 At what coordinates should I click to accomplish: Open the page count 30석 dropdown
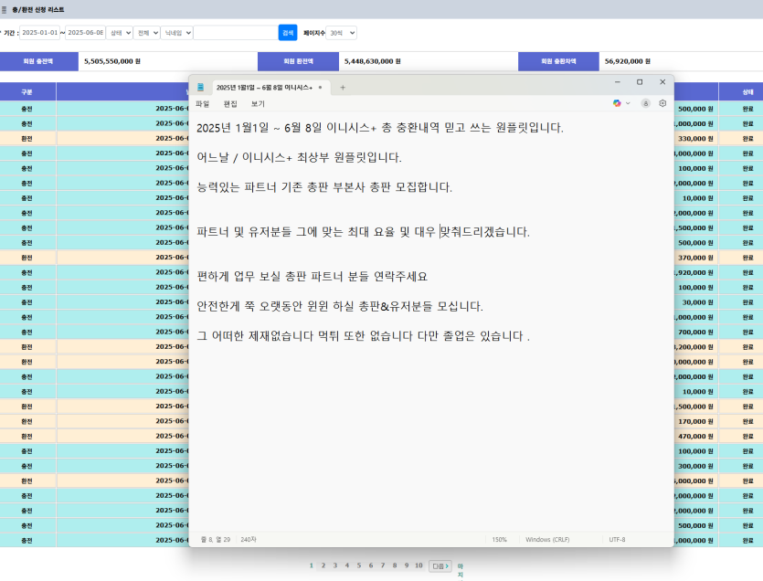coord(341,33)
